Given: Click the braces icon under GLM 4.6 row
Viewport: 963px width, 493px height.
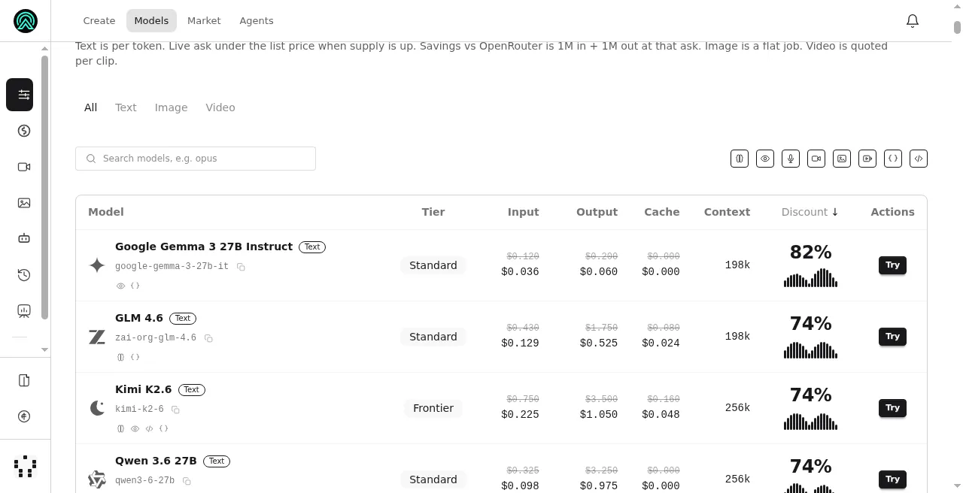Looking at the screenshot, I should [x=135, y=357].
